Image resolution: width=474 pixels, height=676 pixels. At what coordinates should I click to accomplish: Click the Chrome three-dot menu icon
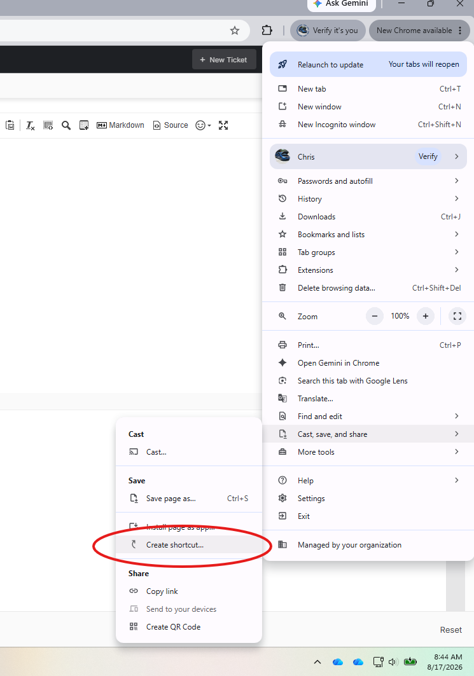460,31
